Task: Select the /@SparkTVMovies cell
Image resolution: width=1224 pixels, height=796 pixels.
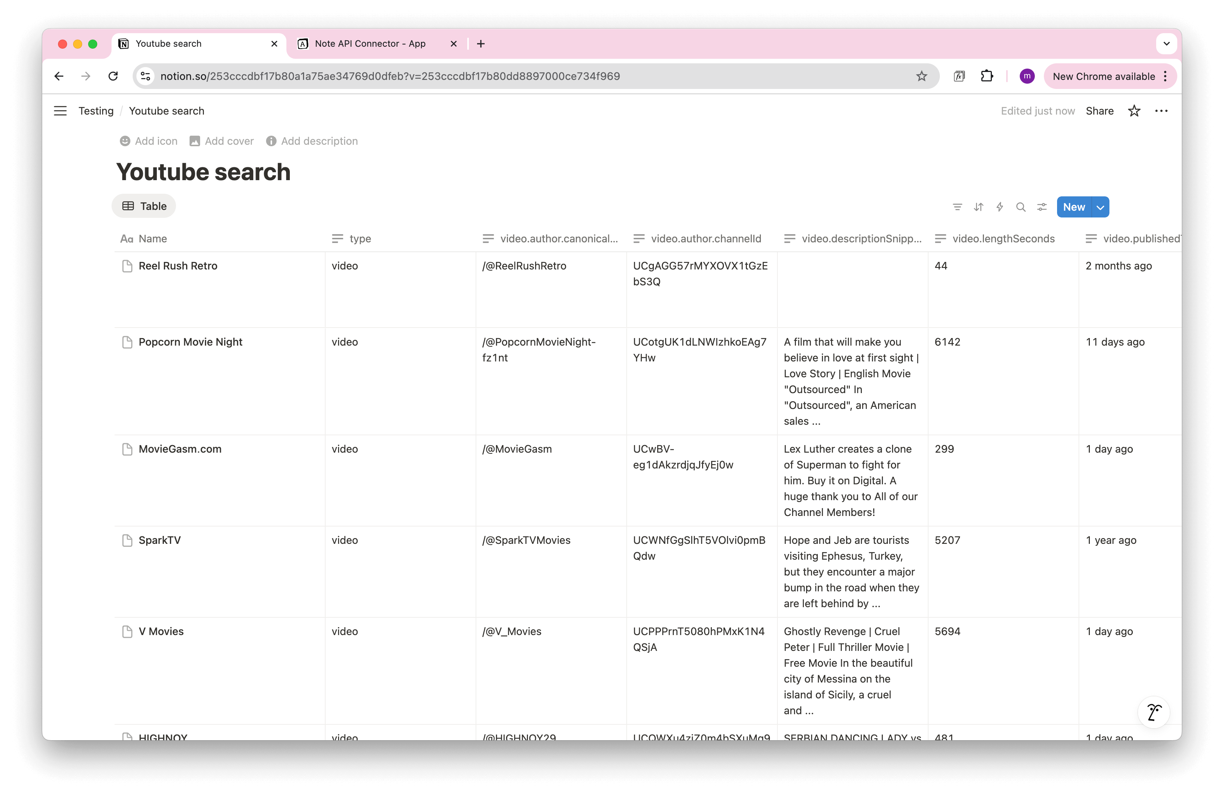Action: [551, 571]
